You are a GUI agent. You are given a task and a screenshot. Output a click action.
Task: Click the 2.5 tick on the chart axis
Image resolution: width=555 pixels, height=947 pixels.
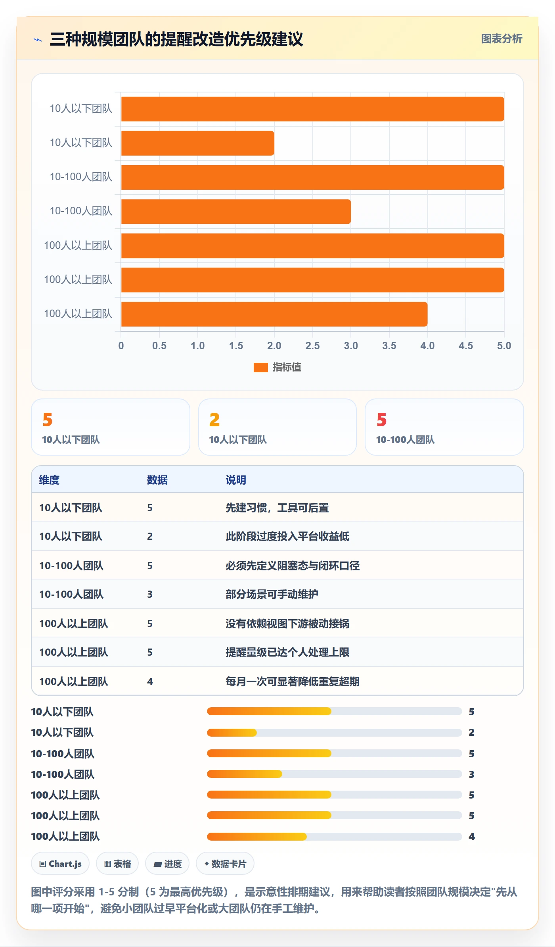312,346
